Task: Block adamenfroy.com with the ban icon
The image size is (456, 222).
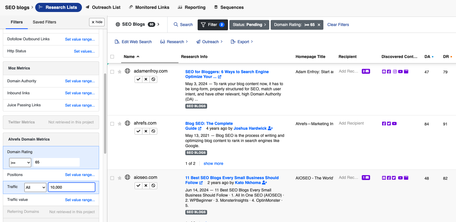Action: [x=154, y=79]
